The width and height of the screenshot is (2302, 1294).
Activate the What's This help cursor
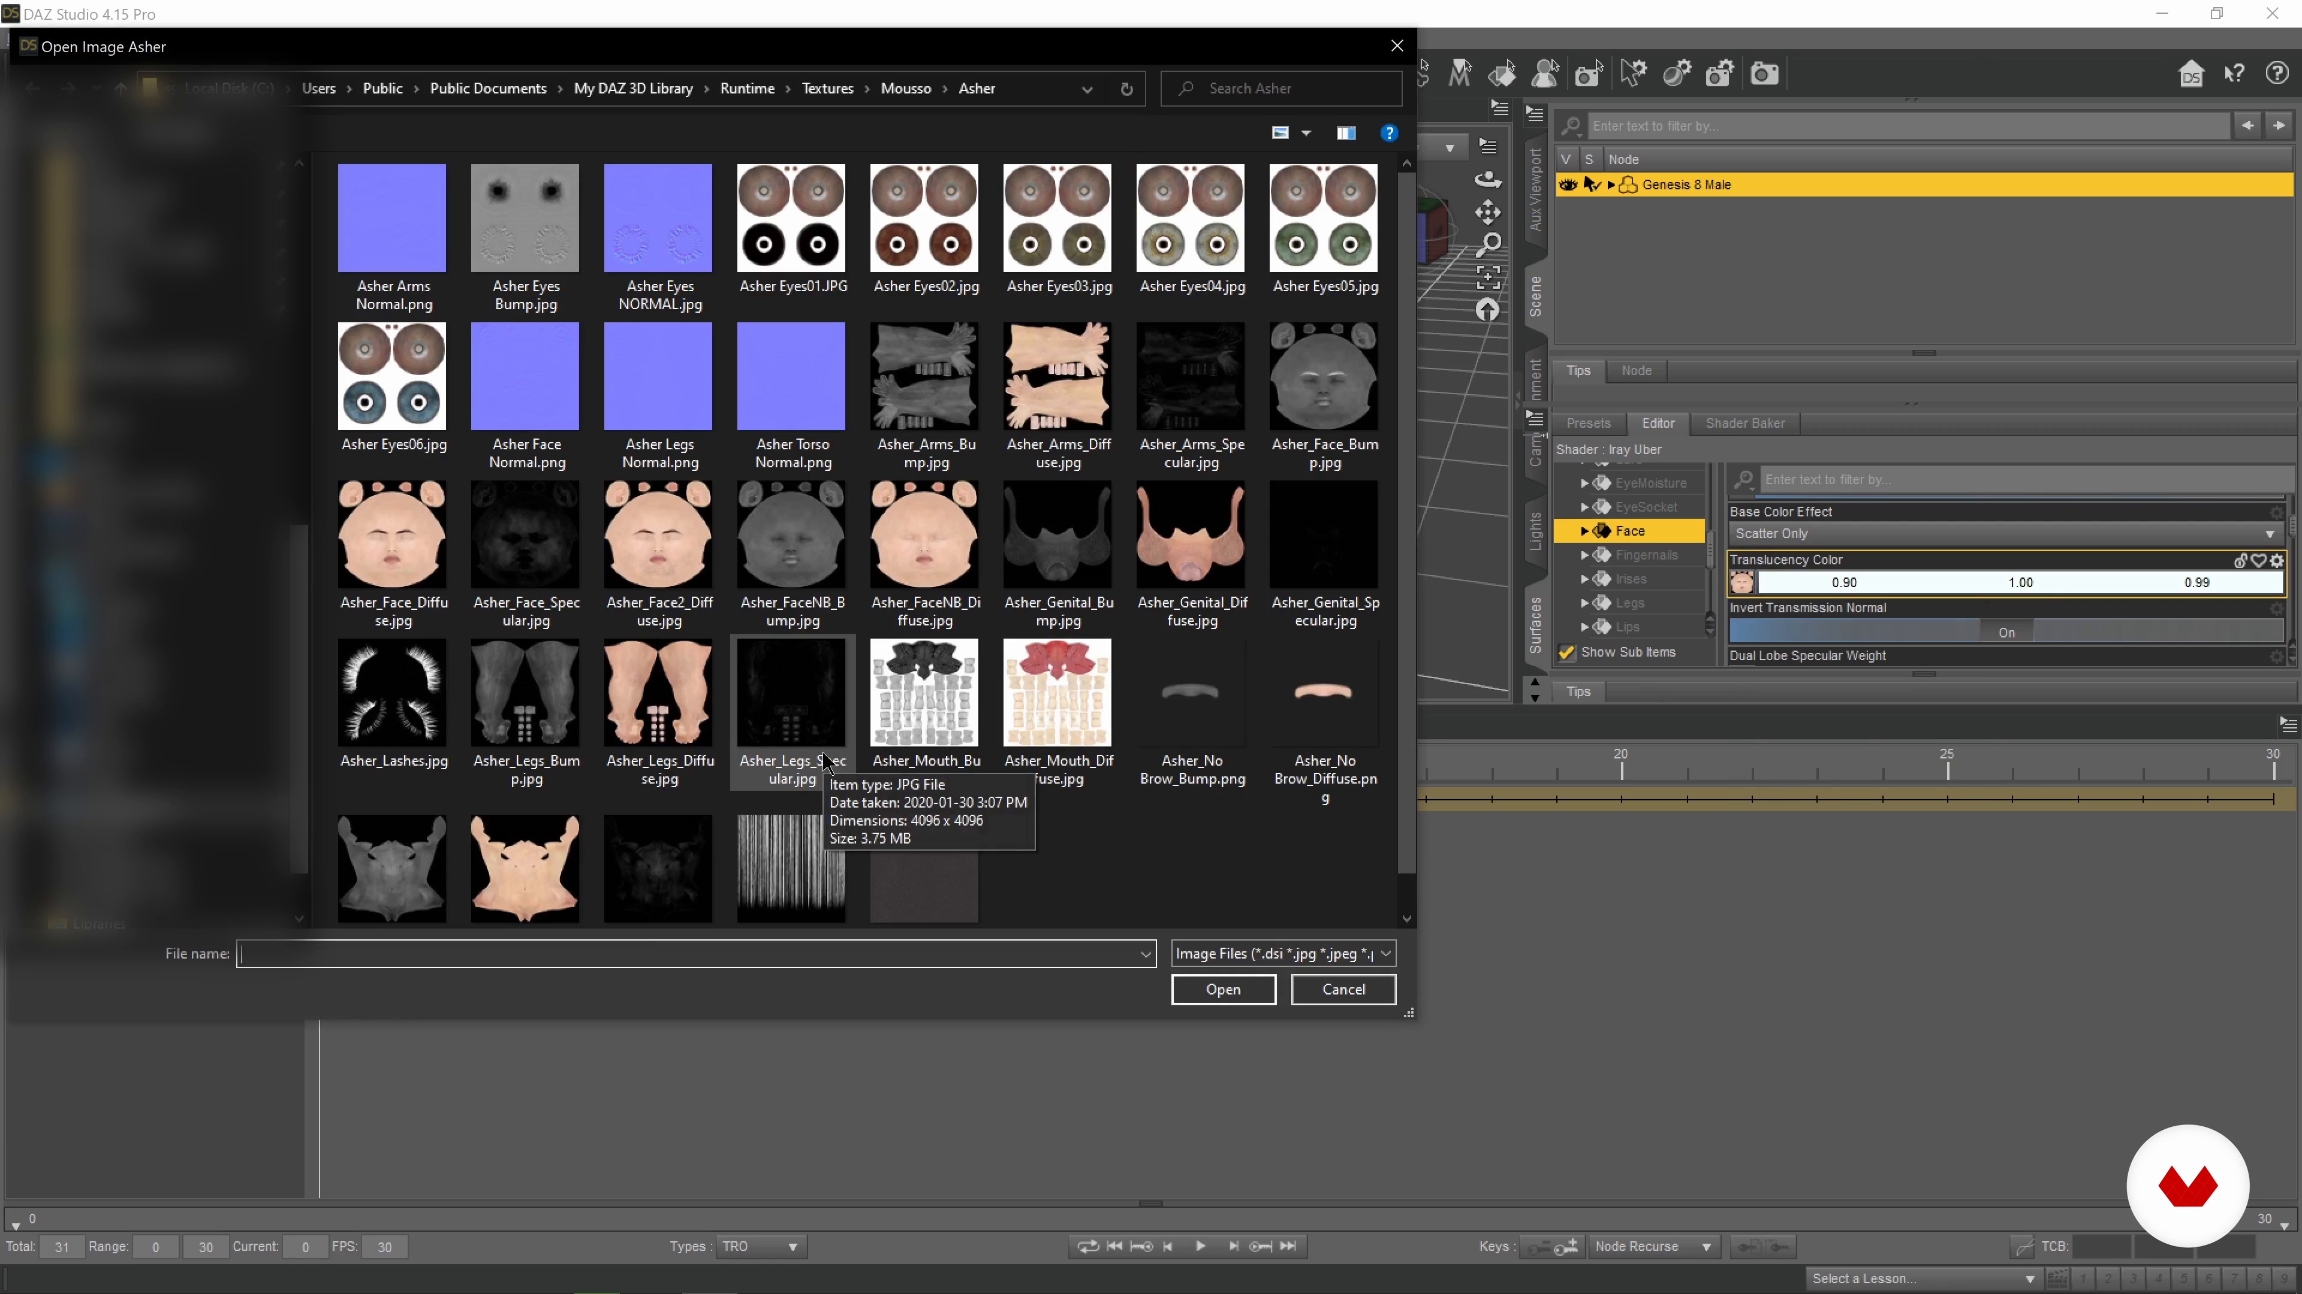tap(2234, 73)
